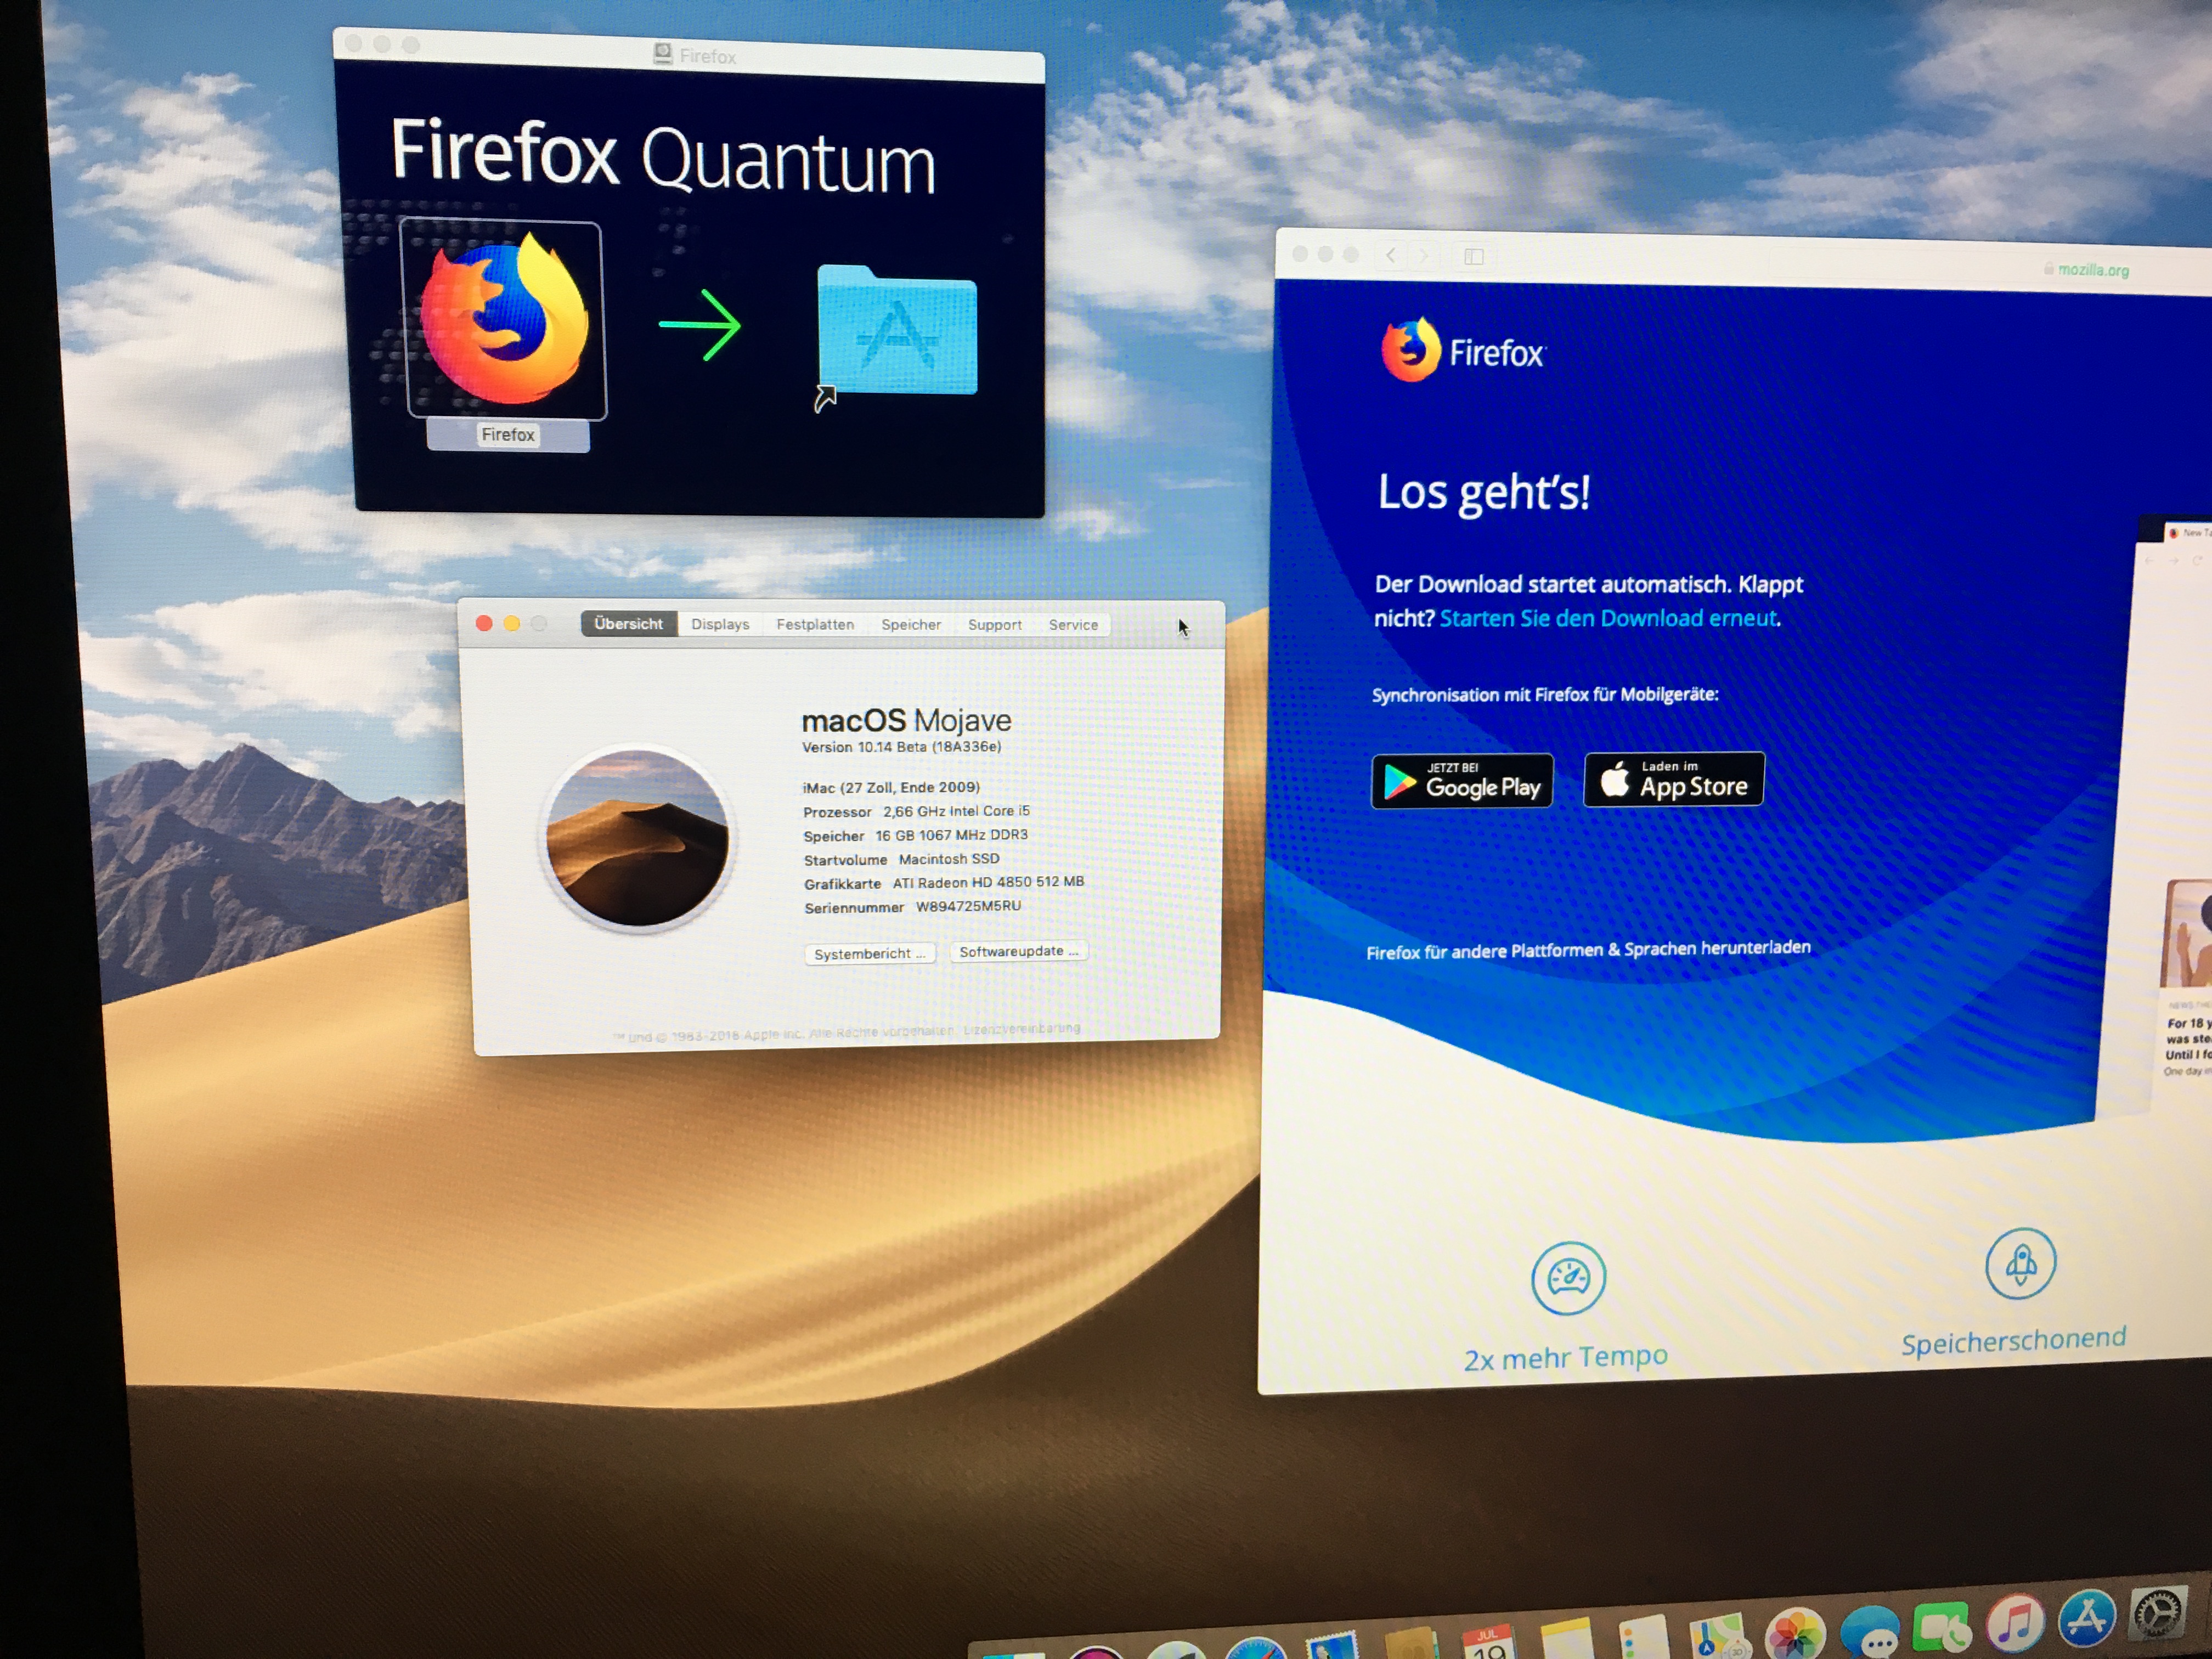
Task: Open FaceTime from the dock
Action: pyautogui.click(x=1941, y=1627)
